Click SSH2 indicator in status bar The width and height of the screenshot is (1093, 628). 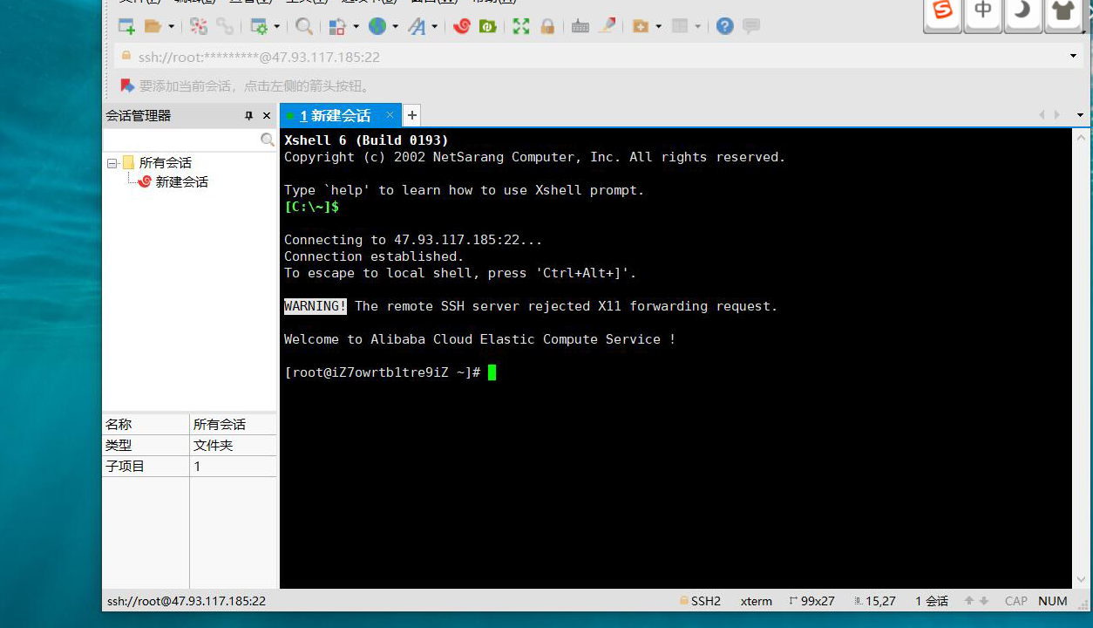point(700,601)
